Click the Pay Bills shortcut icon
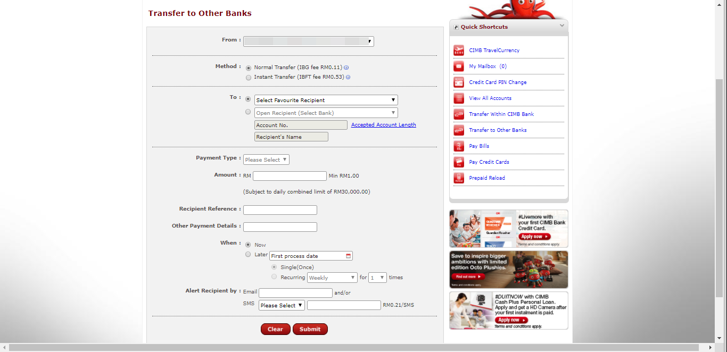The image size is (727, 352). 459,146
